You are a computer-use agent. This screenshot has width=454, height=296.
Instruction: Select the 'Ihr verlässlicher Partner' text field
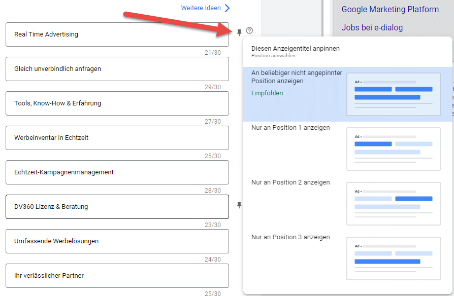(117, 276)
